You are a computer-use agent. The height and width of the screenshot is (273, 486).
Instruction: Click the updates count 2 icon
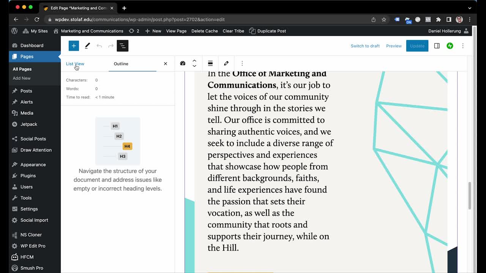(134, 31)
